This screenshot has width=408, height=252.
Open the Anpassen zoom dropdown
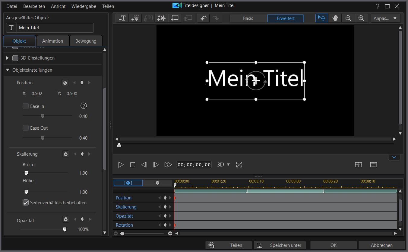click(385, 18)
